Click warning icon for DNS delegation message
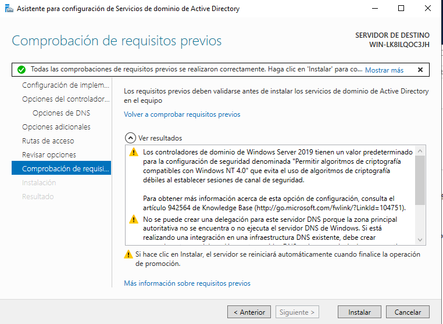 [134, 219]
